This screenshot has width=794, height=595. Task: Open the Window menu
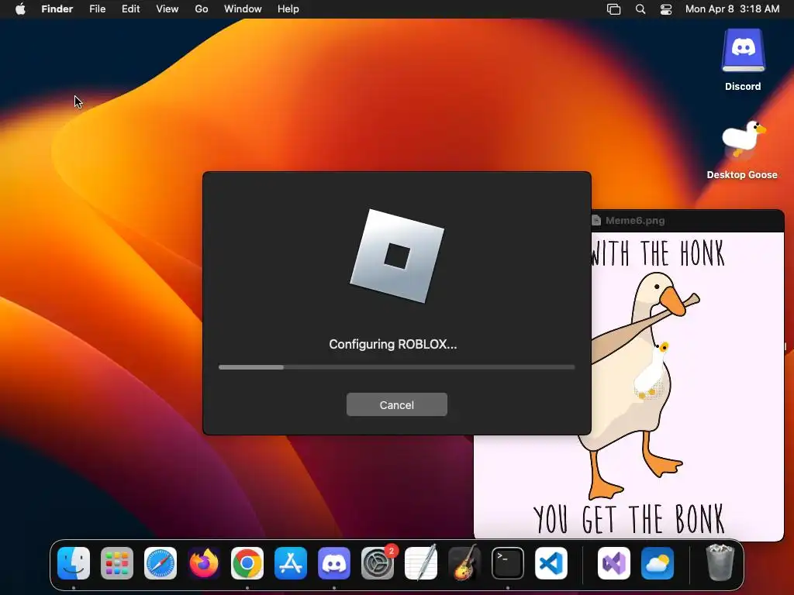[243, 9]
